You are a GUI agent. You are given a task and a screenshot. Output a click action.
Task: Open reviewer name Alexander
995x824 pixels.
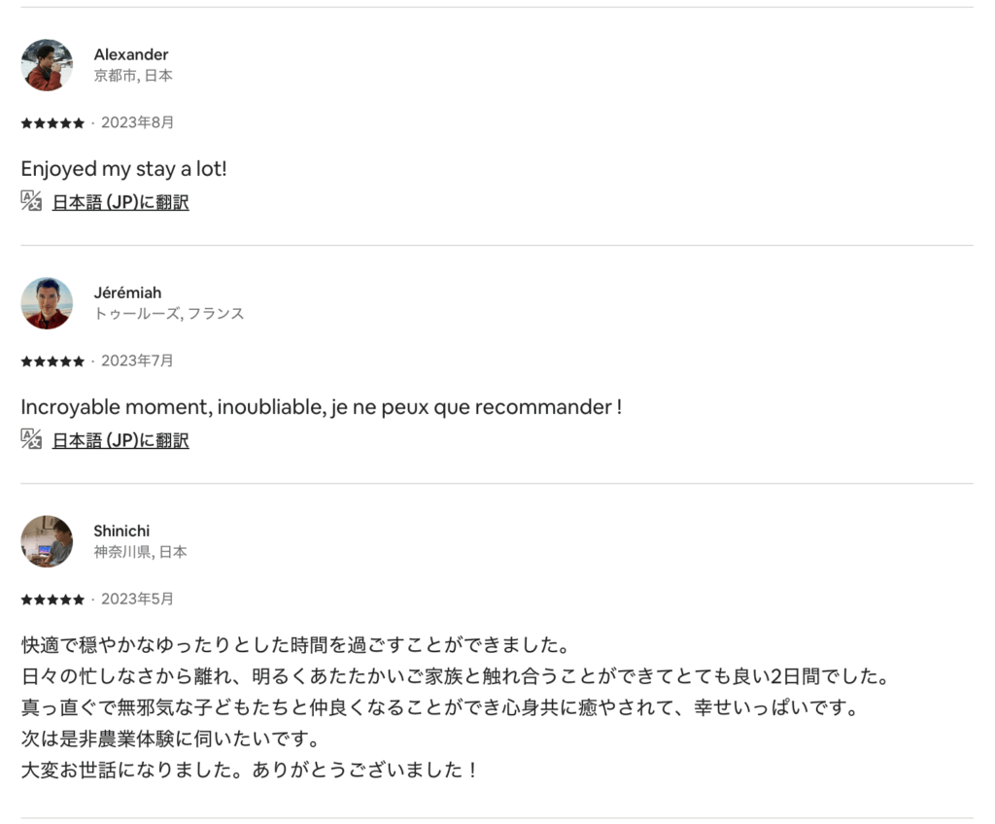(131, 54)
